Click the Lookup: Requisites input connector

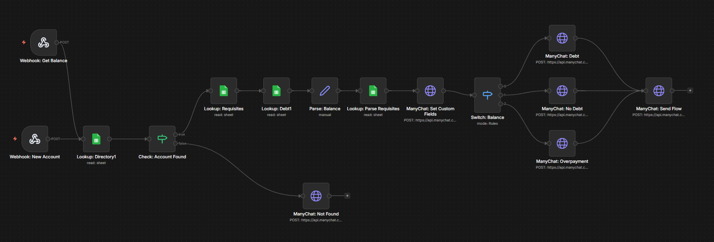click(x=211, y=91)
